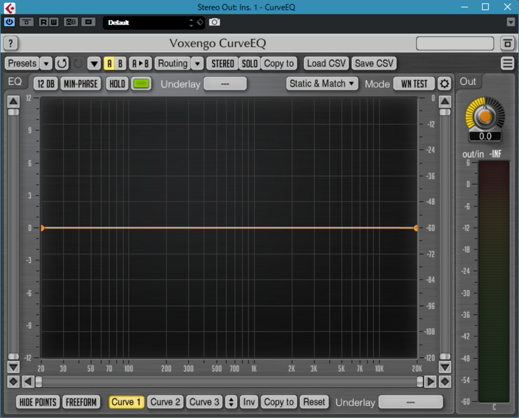The height and width of the screenshot is (418, 519).
Task: Open the top Underlay selector
Action: pos(225,84)
